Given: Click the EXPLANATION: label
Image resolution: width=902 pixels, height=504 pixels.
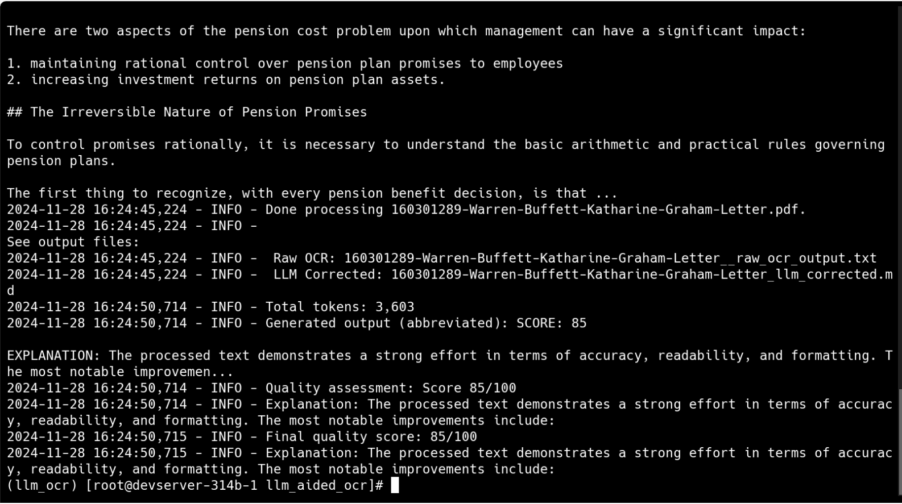Looking at the screenshot, I should (53, 356).
